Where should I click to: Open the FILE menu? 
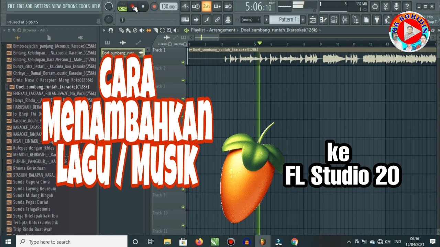pyautogui.click(x=11, y=6)
